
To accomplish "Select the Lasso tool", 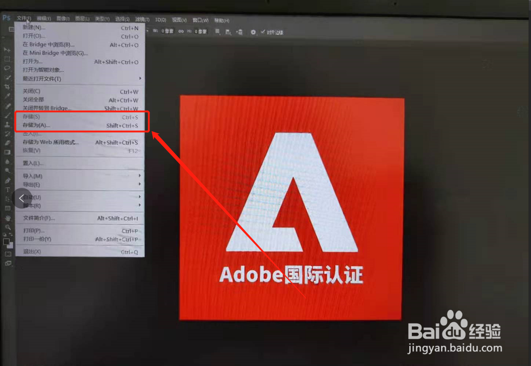I will pyautogui.click(x=7, y=68).
